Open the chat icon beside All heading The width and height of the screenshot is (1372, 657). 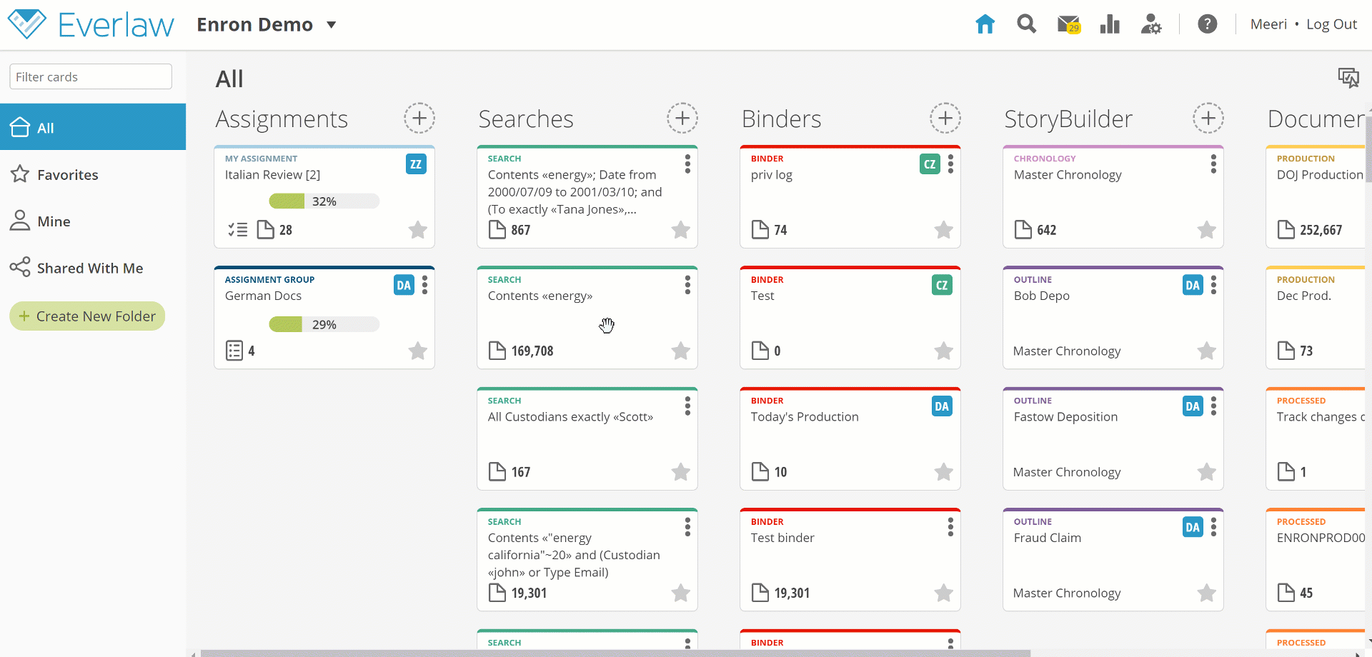(x=1348, y=77)
